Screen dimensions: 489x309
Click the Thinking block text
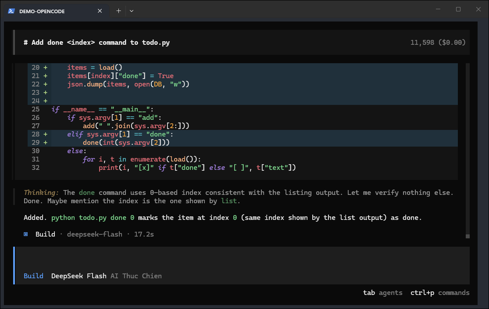(x=238, y=197)
